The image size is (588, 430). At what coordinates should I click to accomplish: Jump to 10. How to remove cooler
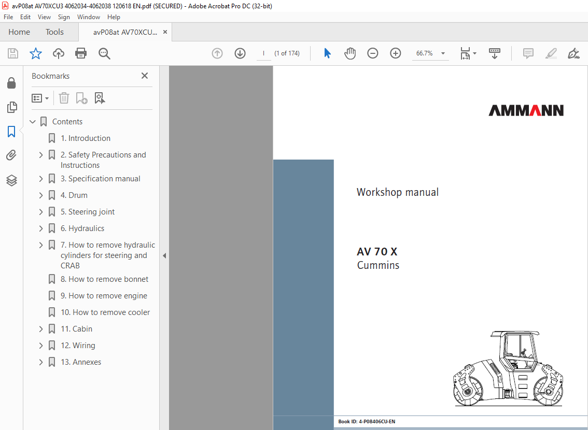click(105, 312)
